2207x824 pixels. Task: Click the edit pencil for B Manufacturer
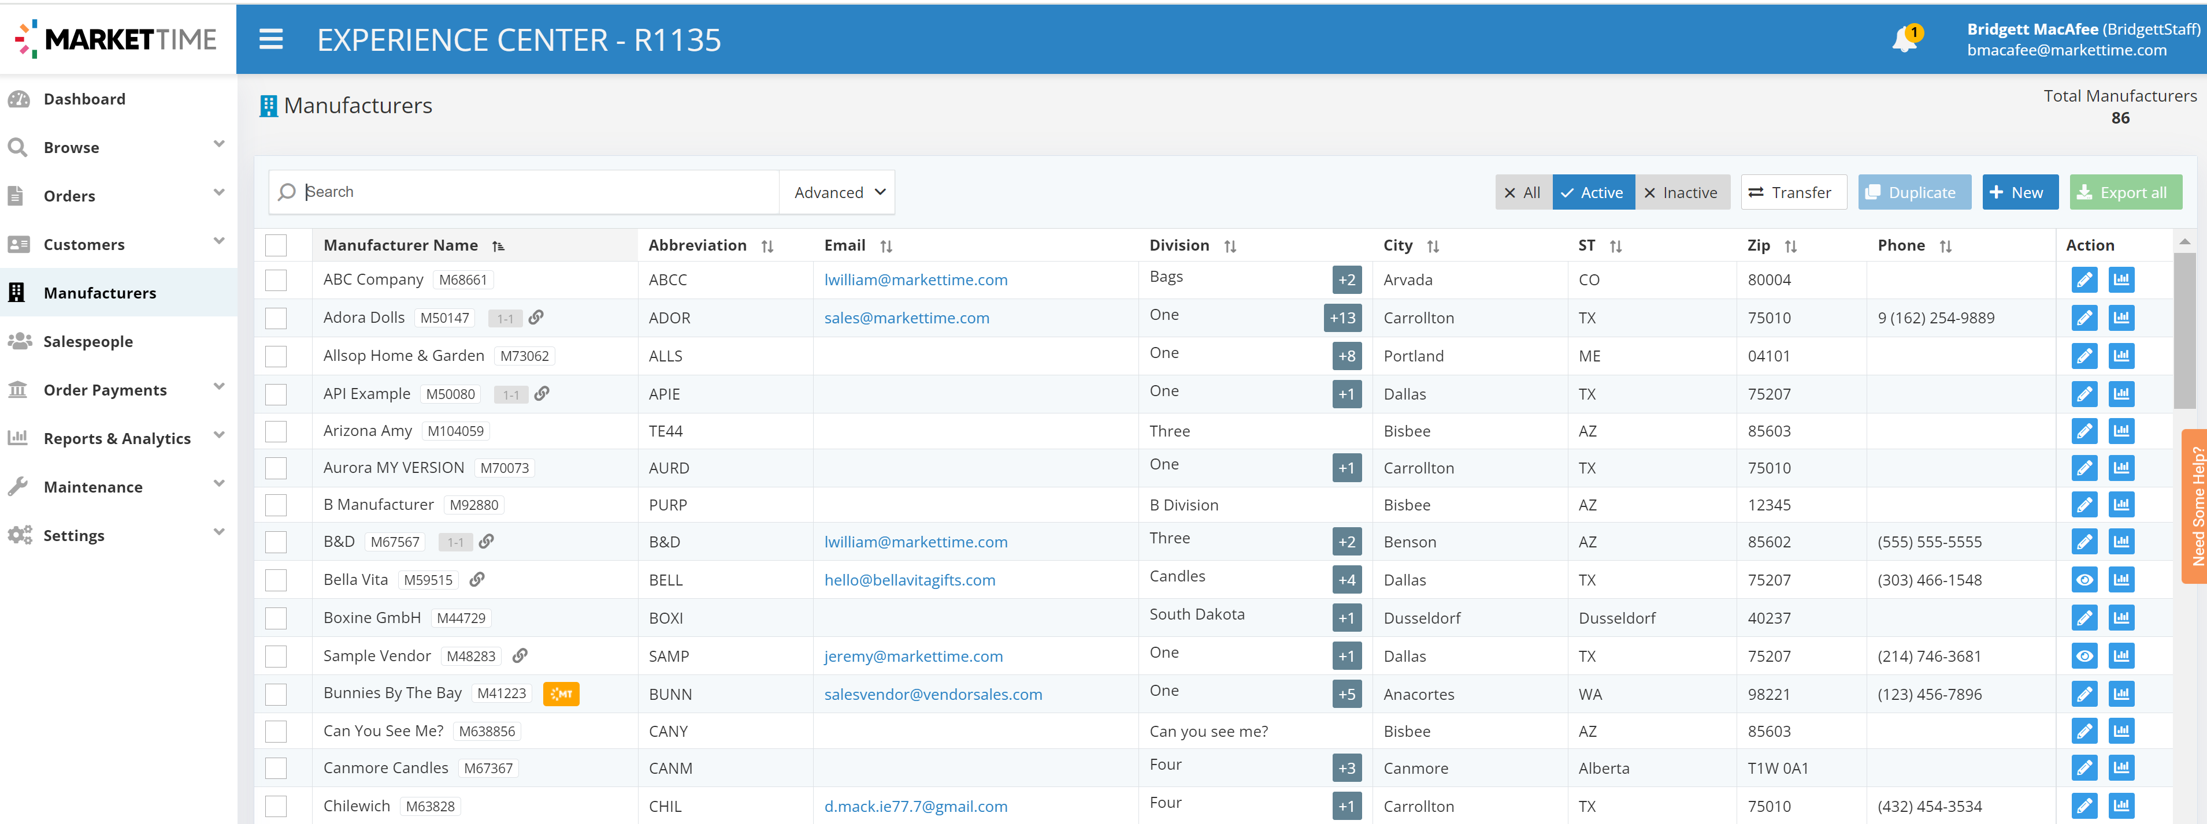click(x=2084, y=505)
